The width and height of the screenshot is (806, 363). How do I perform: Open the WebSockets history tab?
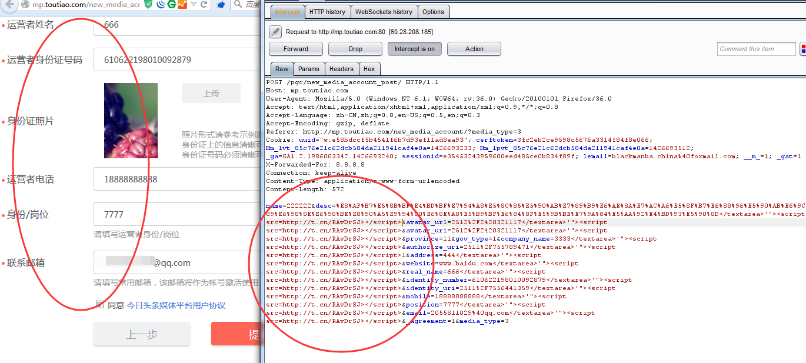(x=384, y=12)
